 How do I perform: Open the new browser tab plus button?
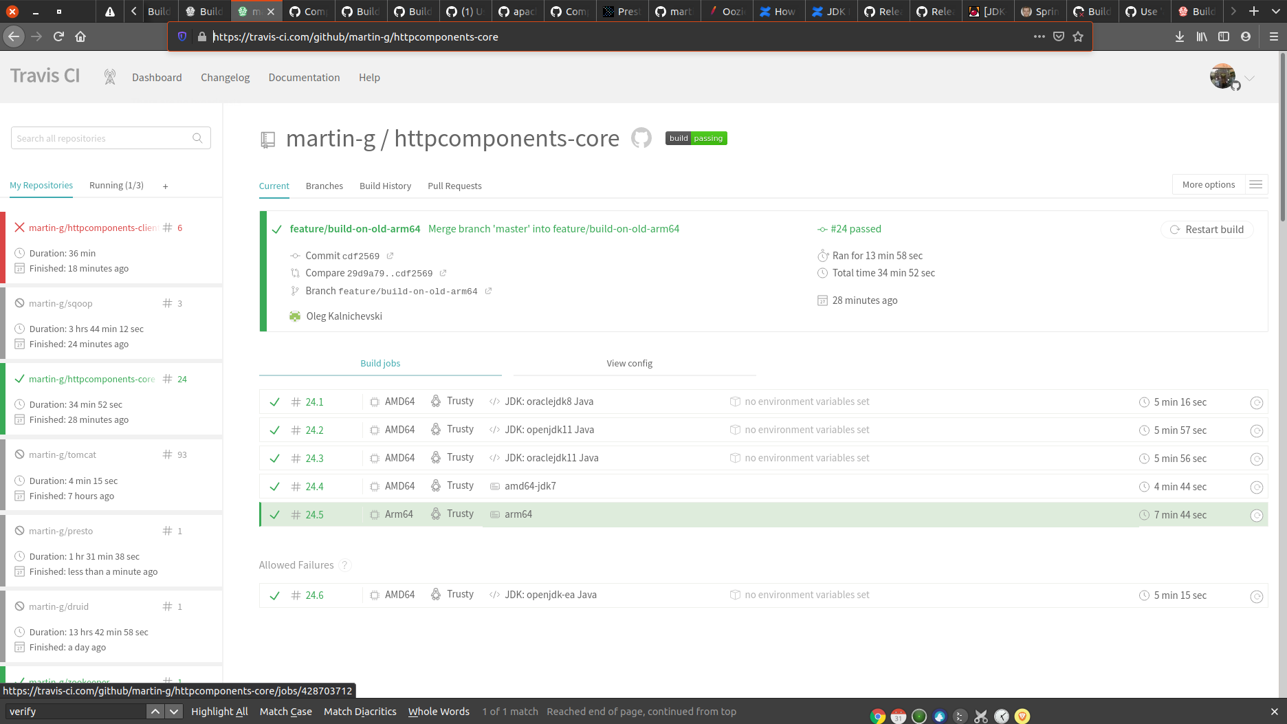click(1254, 11)
